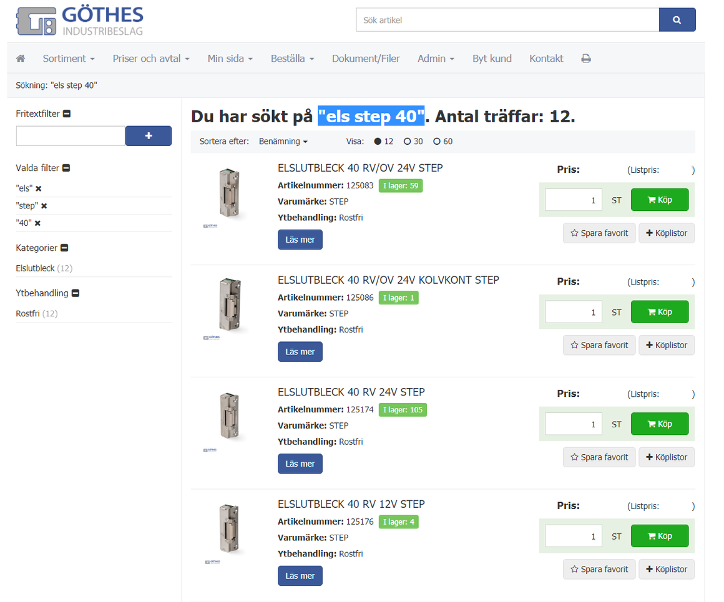The width and height of the screenshot is (724, 602).
Task: Open ELSLUTBLECK 40 RV/OV 24V STEP title
Action: [360, 168]
